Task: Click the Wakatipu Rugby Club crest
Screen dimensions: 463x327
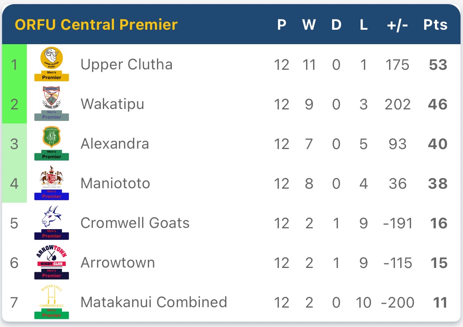Action: pyautogui.click(x=52, y=103)
